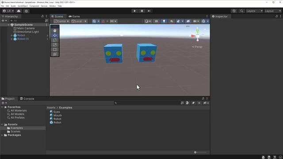The image size is (283, 159).
Task: Open Layout dropdown
Action: (x=273, y=11)
